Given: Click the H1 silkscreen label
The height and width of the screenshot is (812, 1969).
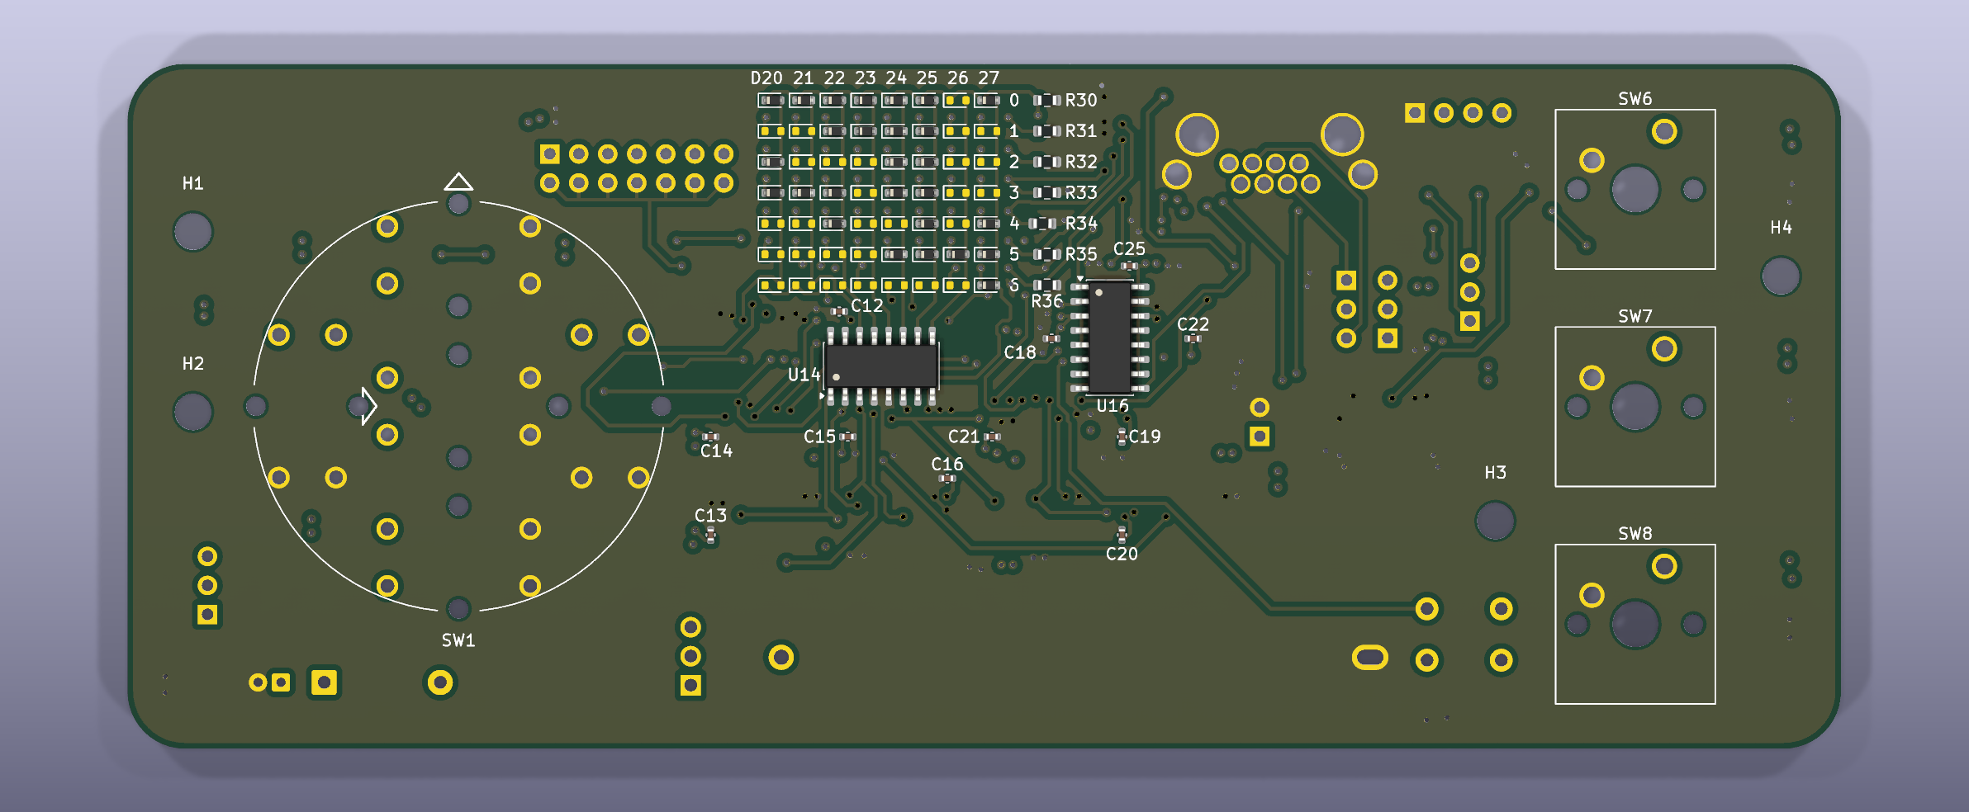Looking at the screenshot, I should (192, 183).
